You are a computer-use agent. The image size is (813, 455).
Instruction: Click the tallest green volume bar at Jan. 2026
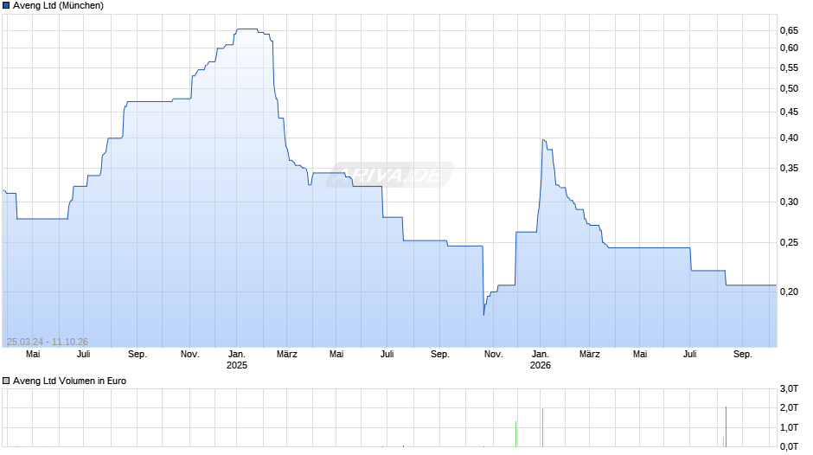point(542,427)
